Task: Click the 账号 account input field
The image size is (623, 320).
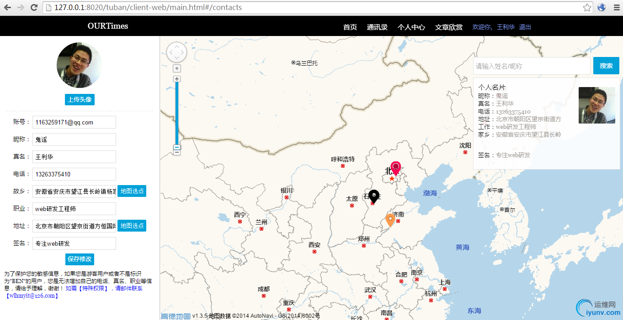Action: pyautogui.click(x=74, y=122)
